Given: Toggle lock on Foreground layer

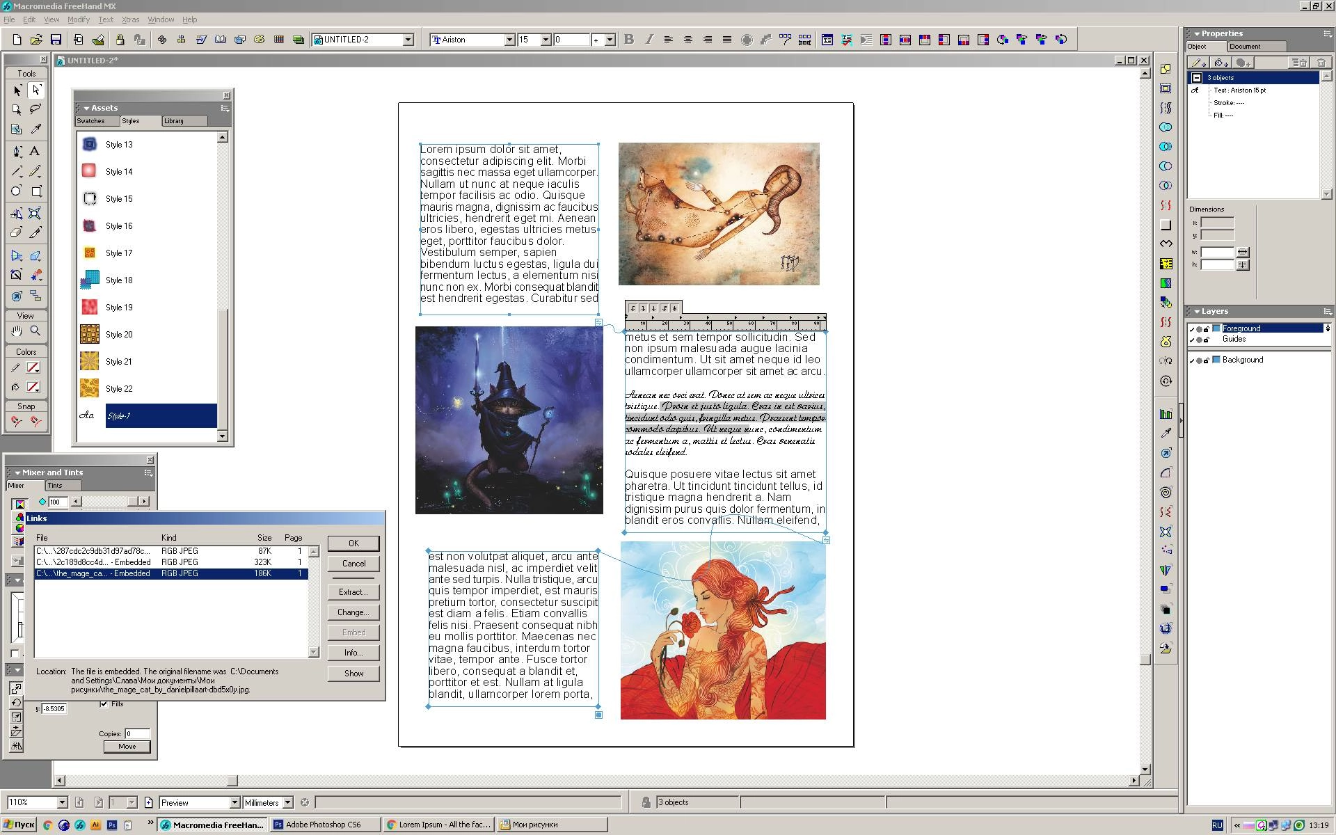Looking at the screenshot, I should point(1207,329).
